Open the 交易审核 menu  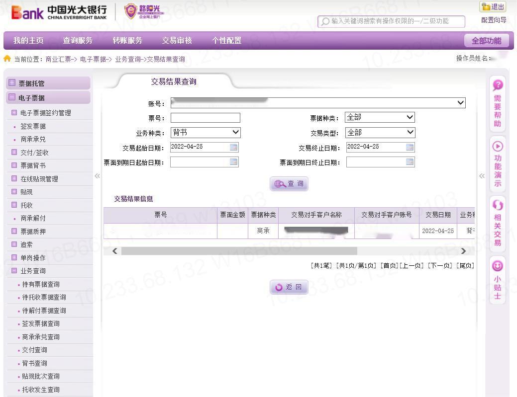[177, 40]
